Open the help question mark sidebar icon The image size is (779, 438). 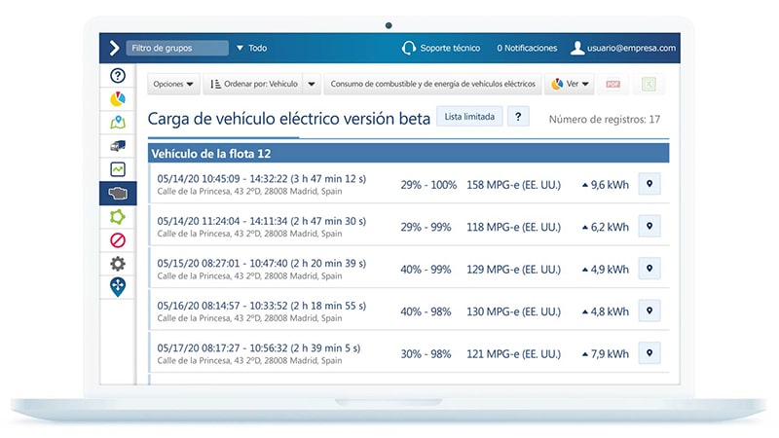[x=118, y=76]
